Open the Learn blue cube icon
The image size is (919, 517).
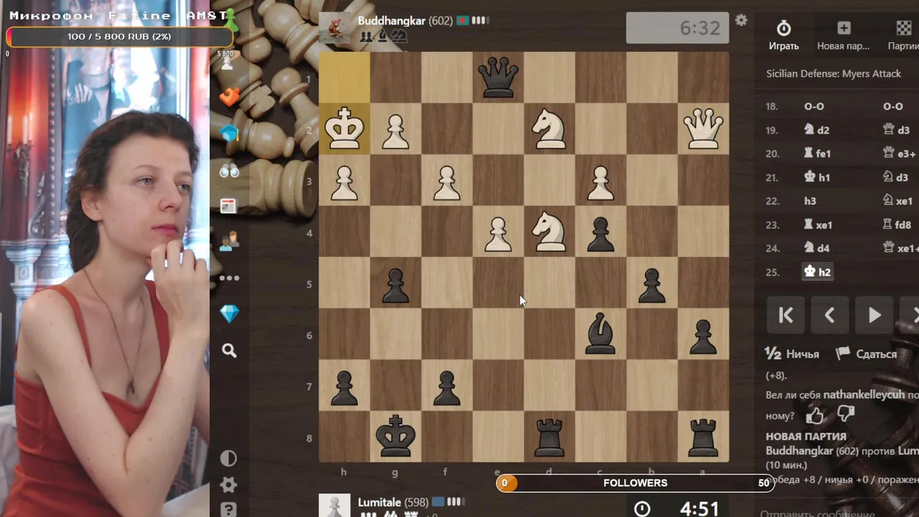point(229,134)
